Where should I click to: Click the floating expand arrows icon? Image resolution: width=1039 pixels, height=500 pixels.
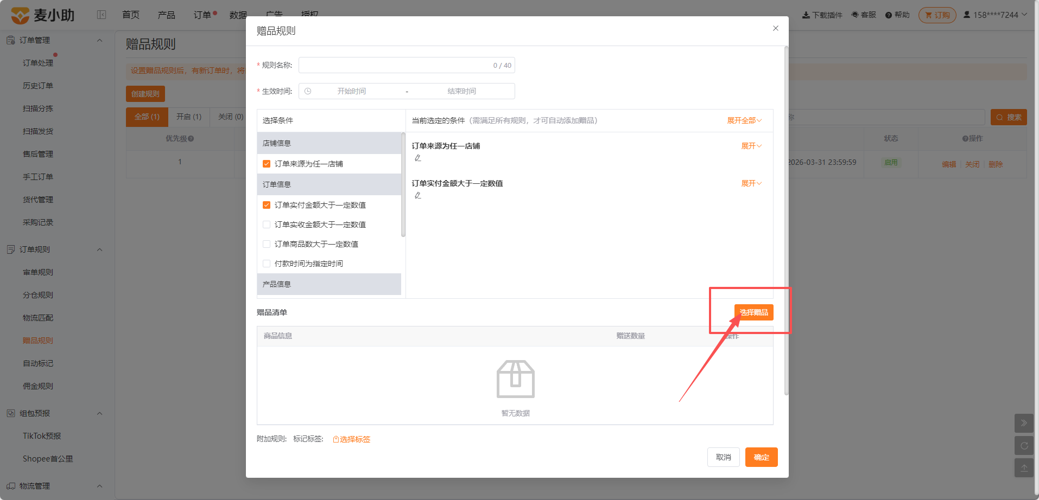[x=1024, y=423]
